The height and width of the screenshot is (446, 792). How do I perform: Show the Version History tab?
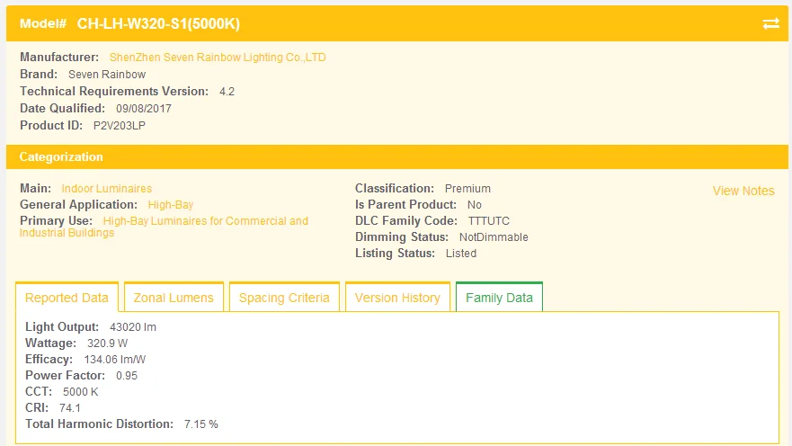[x=397, y=298]
